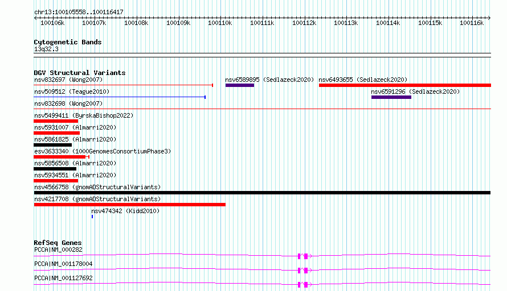This screenshot has width=507, height=291.
Task: Open nsv5931007 (Almarri2020) variant label
Action: click(x=75, y=127)
